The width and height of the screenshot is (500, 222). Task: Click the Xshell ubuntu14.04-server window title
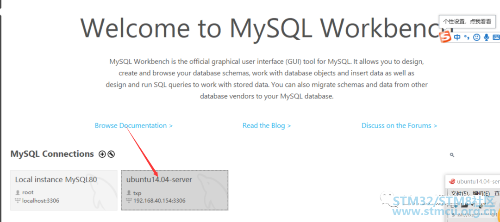(478, 182)
